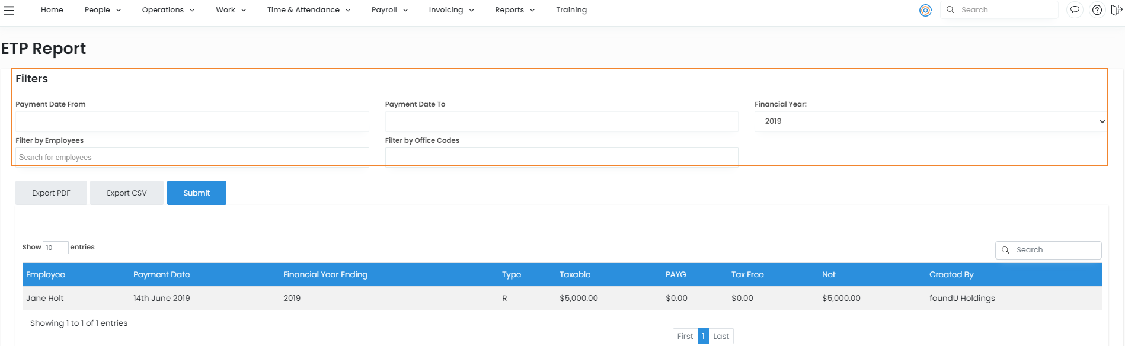Open the chat speech bubble icon

pyautogui.click(x=1074, y=10)
